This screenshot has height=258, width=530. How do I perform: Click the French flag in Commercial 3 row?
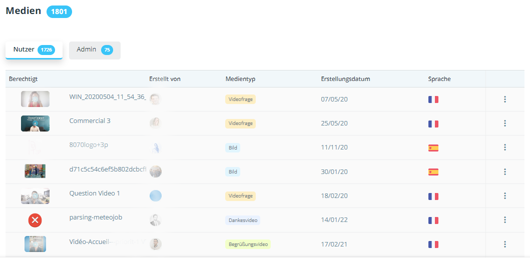pyautogui.click(x=433, y=123)
